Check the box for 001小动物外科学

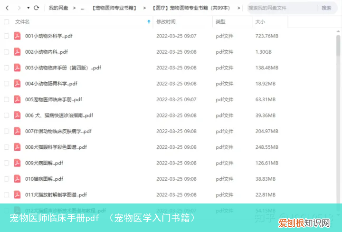click(6, 36)
